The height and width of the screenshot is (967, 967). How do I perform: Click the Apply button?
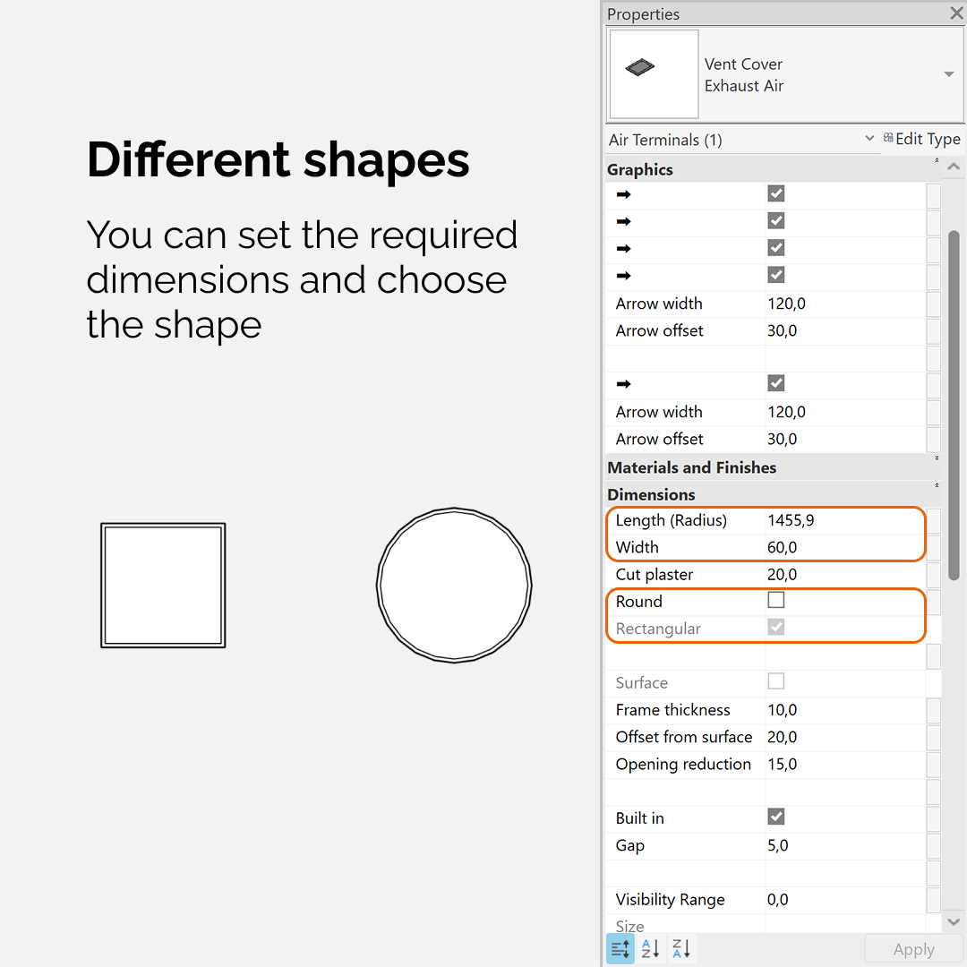[x=913, y=949]
